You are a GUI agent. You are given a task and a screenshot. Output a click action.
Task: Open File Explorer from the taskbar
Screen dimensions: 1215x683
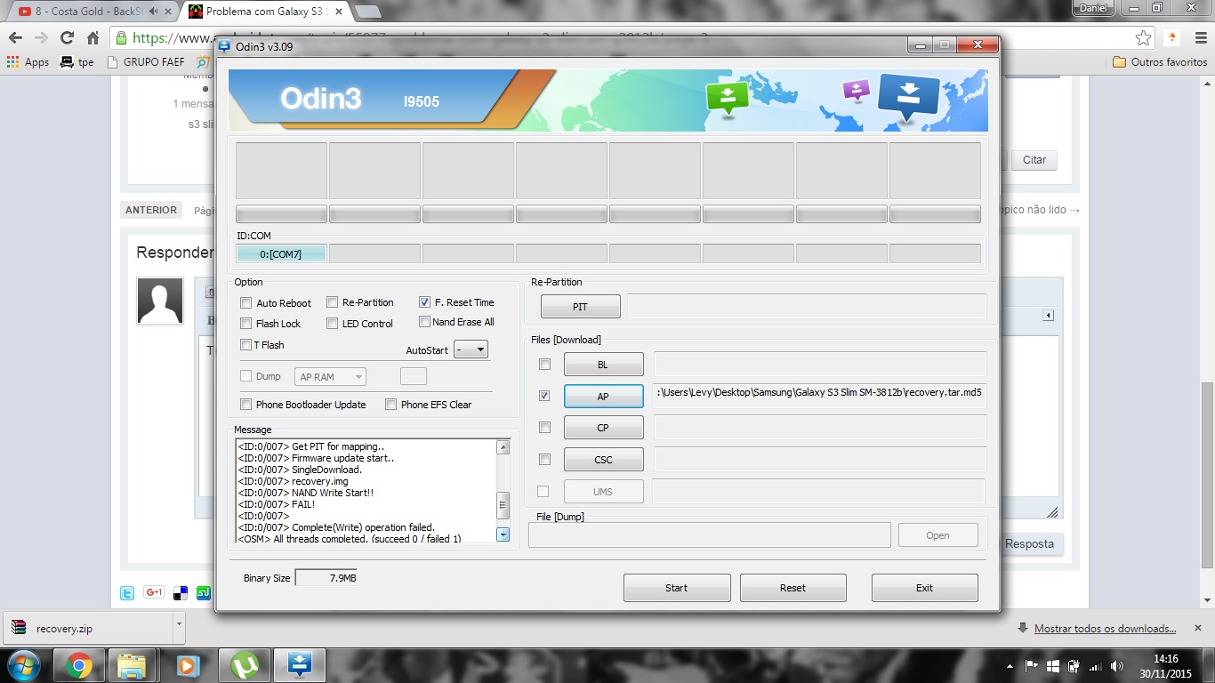[132, 665]
